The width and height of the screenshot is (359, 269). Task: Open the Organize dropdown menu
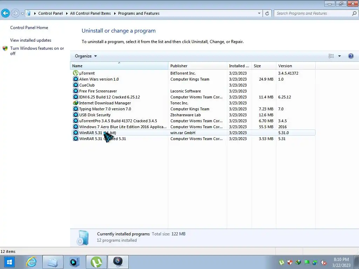point(86,56)
